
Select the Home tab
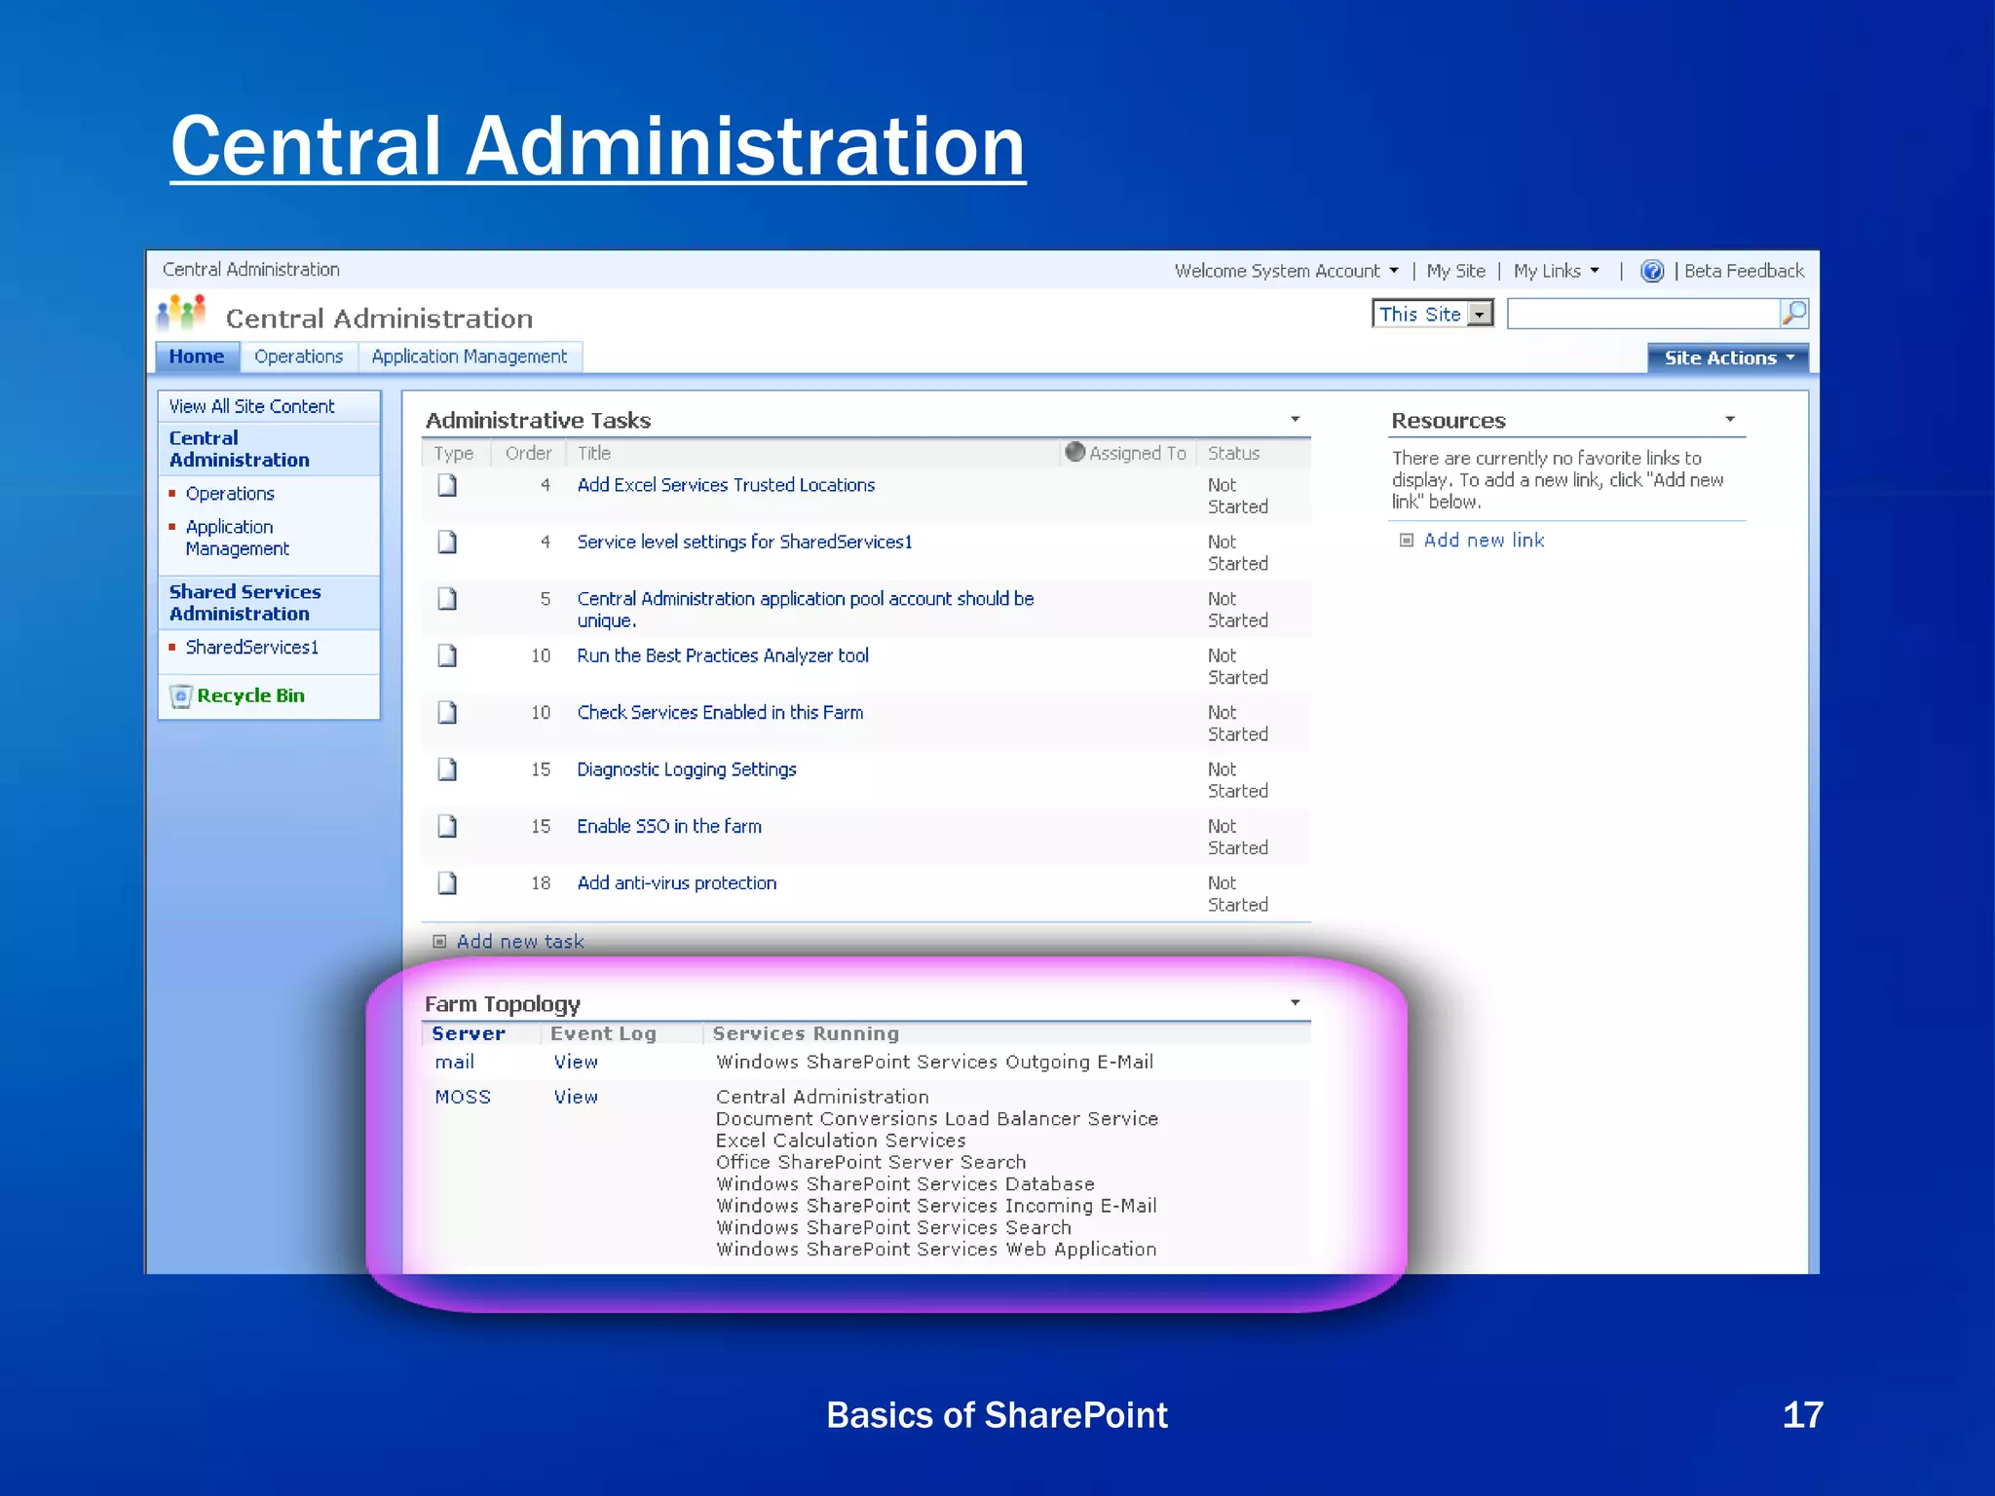(x=197, y=356)
